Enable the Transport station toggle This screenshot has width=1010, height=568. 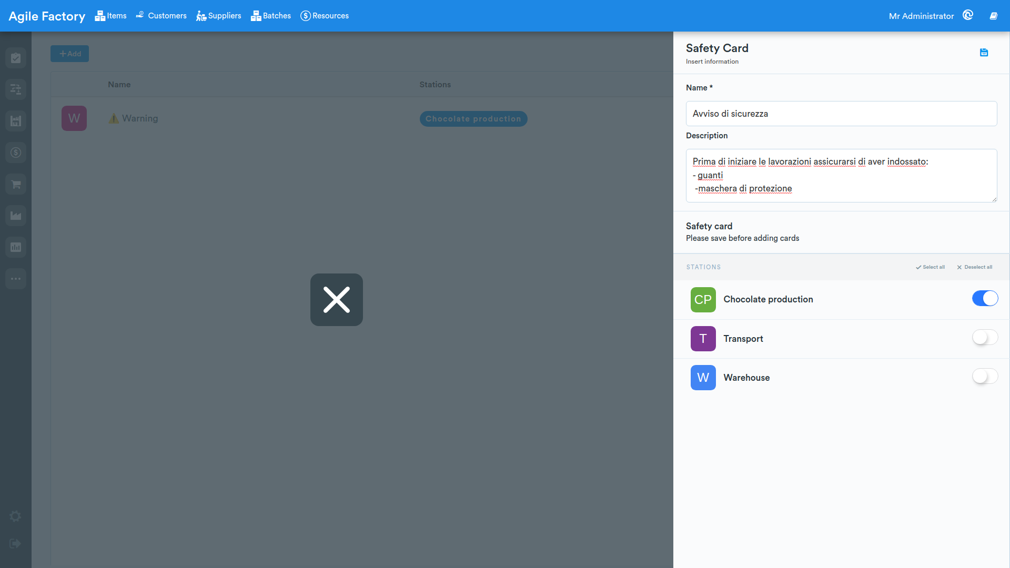[x=985, y=337]
